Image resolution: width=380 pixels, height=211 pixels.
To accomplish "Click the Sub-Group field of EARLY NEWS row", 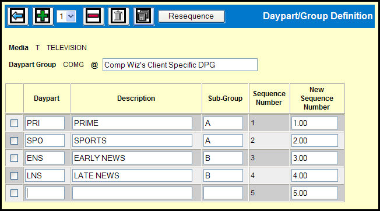I will pos(223,158).
